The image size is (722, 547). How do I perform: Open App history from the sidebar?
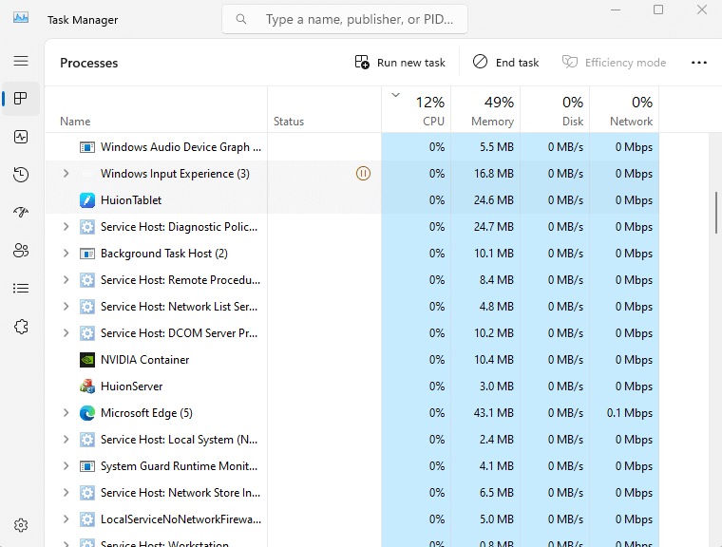pos(21,175)
